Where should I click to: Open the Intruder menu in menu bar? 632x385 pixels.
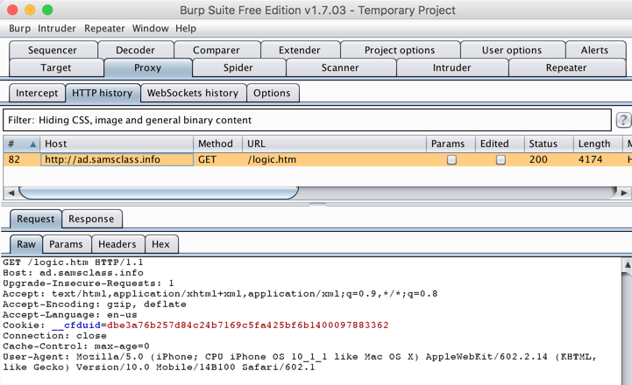(x=56, y=28)
